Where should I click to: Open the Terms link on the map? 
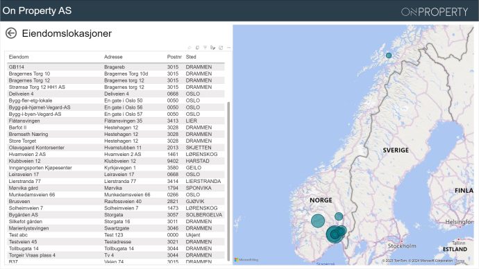point(460,261)
